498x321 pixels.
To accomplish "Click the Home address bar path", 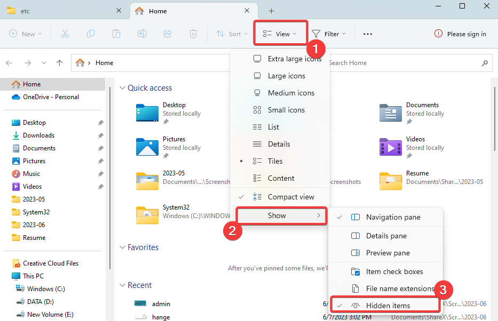I will point(104,63).
